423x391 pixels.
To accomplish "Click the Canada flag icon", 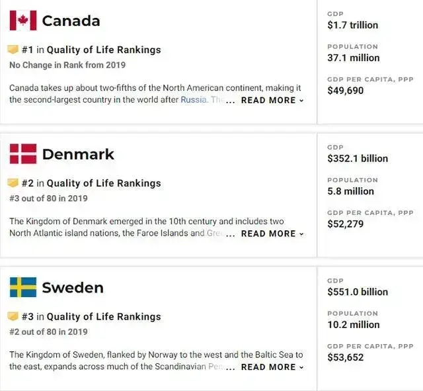I will click(x=23, y=21).
